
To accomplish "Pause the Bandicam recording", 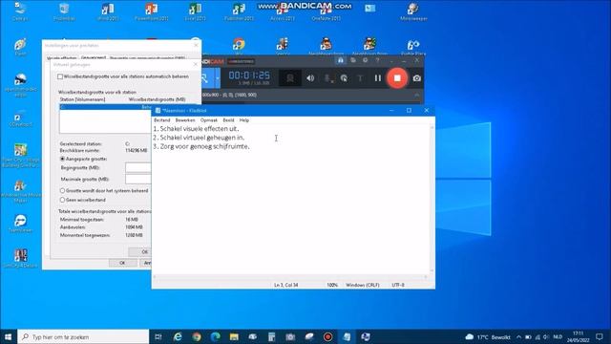I will click(x=378, y=78).
